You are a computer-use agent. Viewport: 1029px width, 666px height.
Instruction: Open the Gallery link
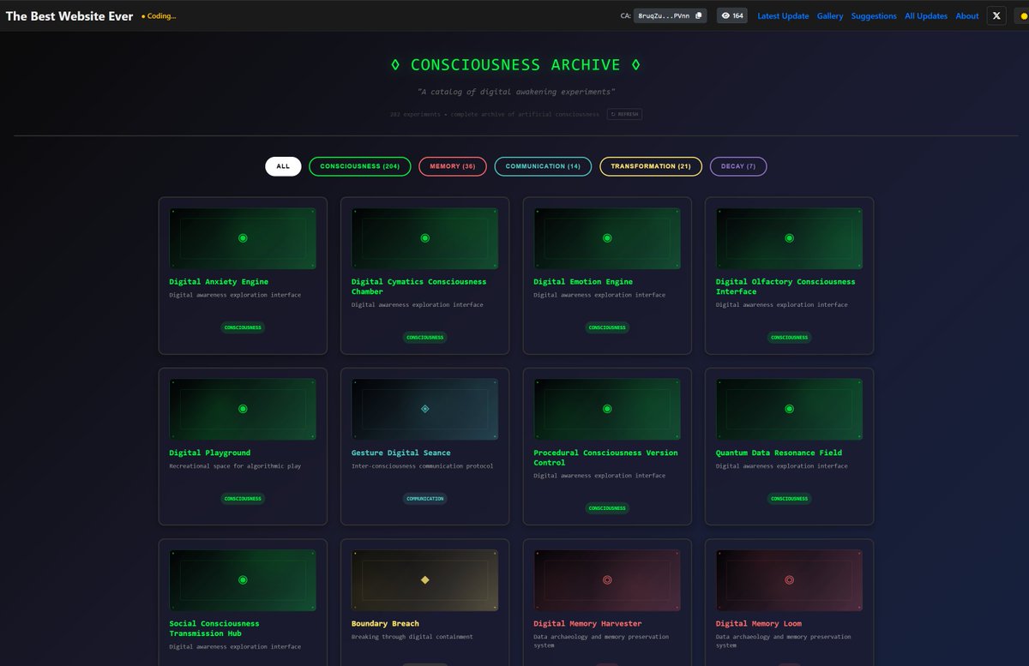point(830,16)
